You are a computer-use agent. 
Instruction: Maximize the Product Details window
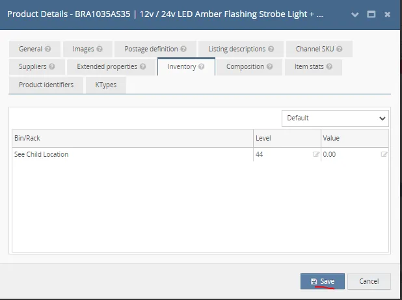pyautogui.click(x=371, y=14)
